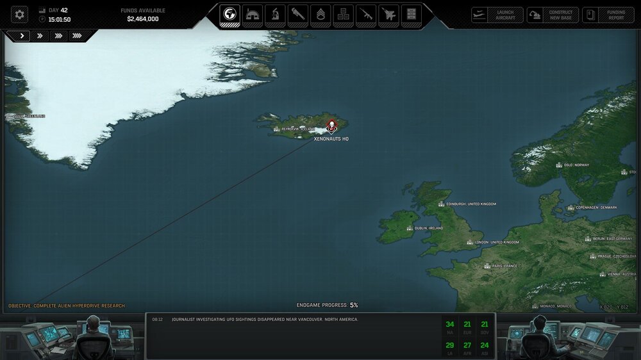Click the Copenhagen, Denmark city marker
Image resolution: width=641 pixels, height=360 pixels.
[x=570, y=208]
